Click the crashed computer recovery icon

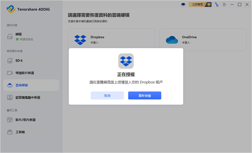pyautogui.click(x=10, y=97)
